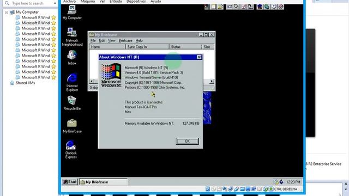The image size is (349, 196).
Task: Select the Inbox desktop icon
Action: 72,57
